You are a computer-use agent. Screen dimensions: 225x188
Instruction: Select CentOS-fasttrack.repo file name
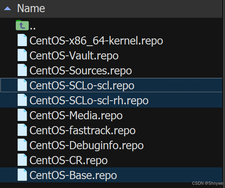click(x=83, y=130)
